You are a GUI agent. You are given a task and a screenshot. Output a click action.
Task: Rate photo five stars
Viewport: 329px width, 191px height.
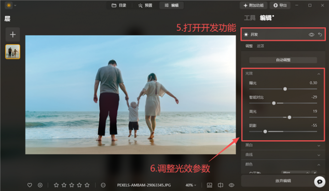click(87, 185)
